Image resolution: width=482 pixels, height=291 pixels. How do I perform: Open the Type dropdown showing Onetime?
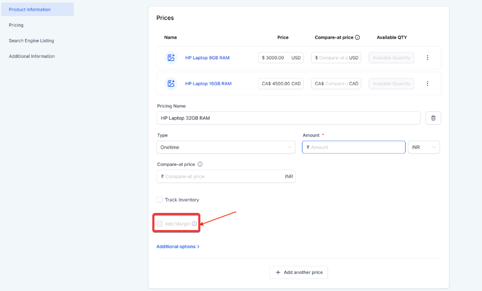pyautogui.click(x=226, y=147)
